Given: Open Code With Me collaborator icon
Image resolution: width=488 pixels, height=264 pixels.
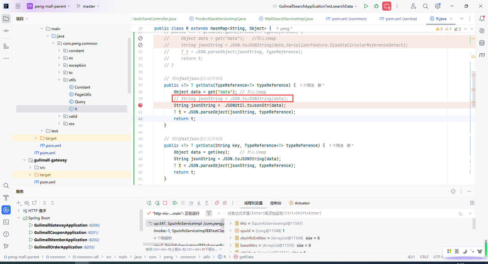Looking at the screenshot, I should [x=413, y=6].
